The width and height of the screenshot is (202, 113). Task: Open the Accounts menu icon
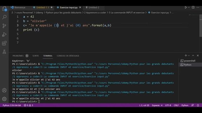4,90
